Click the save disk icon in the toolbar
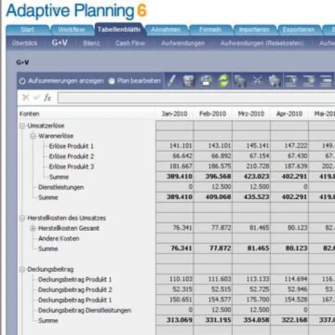 pyautogui.click(x=189, y=81)
